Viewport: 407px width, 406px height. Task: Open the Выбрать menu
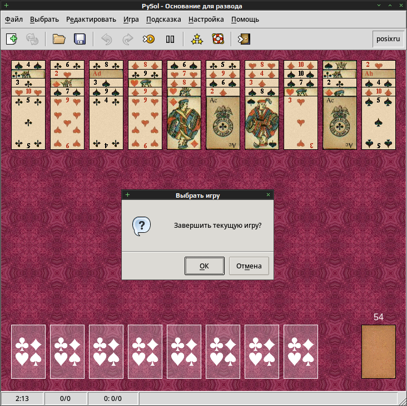coord(44,19)
